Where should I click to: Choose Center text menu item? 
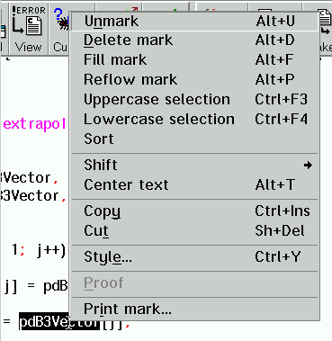pyautogui.click(x=195, y=184)
